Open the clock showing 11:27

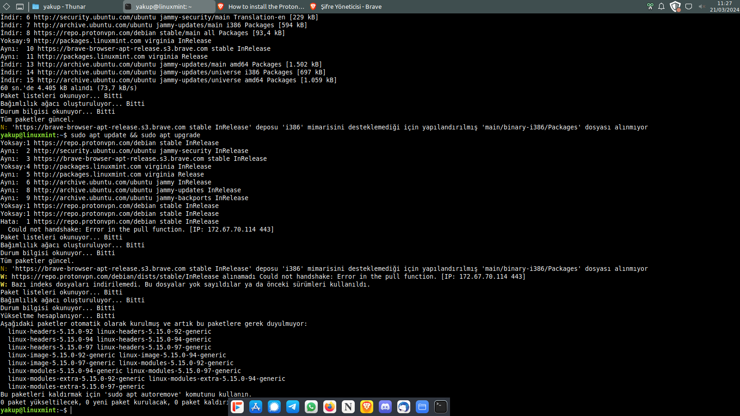[x=724, y=6]
